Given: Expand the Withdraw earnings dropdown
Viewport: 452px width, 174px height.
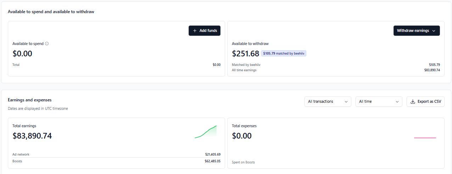Looking at the screenshot, I should 417,31.
